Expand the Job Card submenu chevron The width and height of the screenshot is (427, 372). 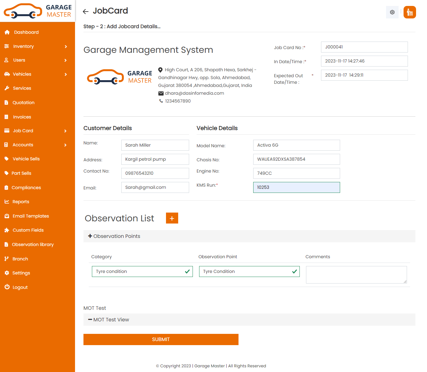click(66, 131)
